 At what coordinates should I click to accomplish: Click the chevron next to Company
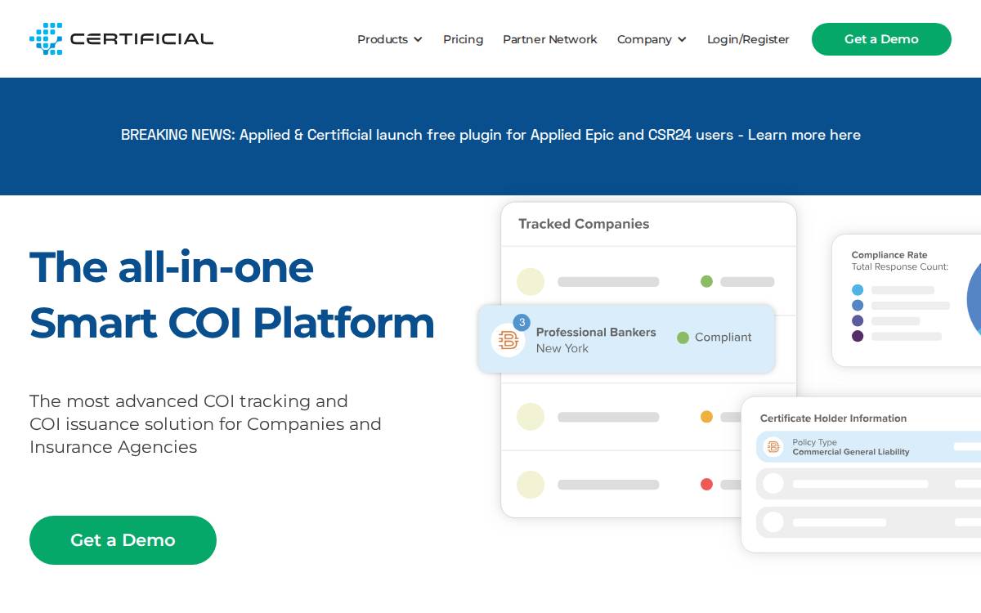tap(682, 39)
